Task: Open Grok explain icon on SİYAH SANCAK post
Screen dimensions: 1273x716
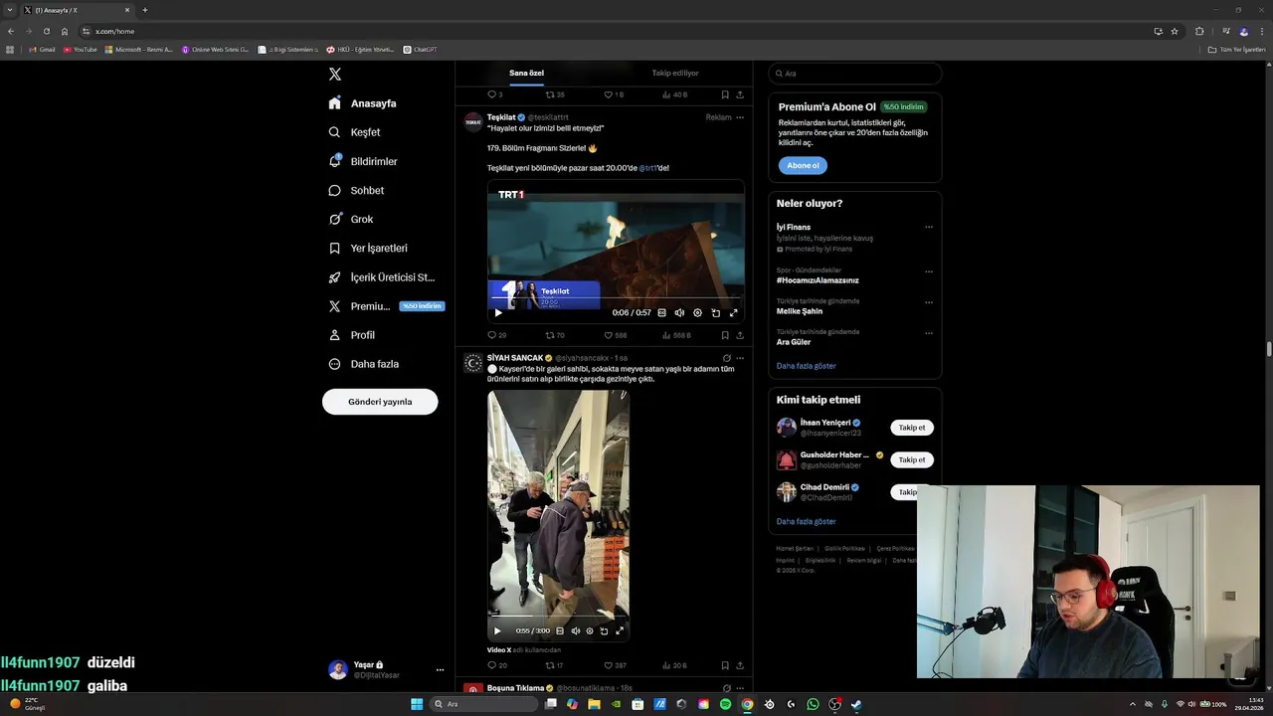Action: coord(726,358)
